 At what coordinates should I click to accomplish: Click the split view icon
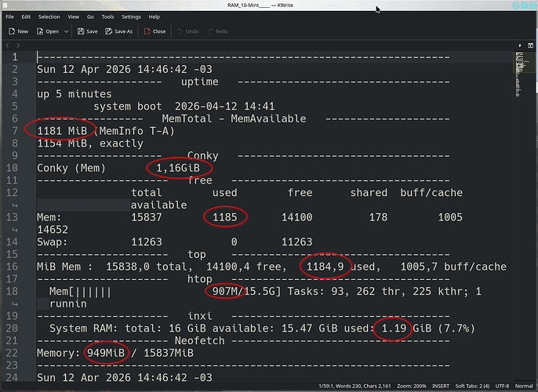530,45
